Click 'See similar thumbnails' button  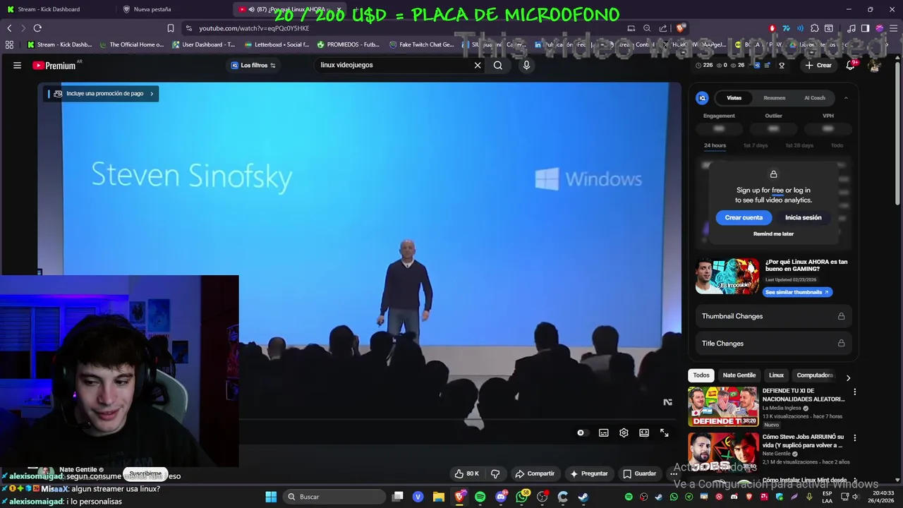coord(797,292)
